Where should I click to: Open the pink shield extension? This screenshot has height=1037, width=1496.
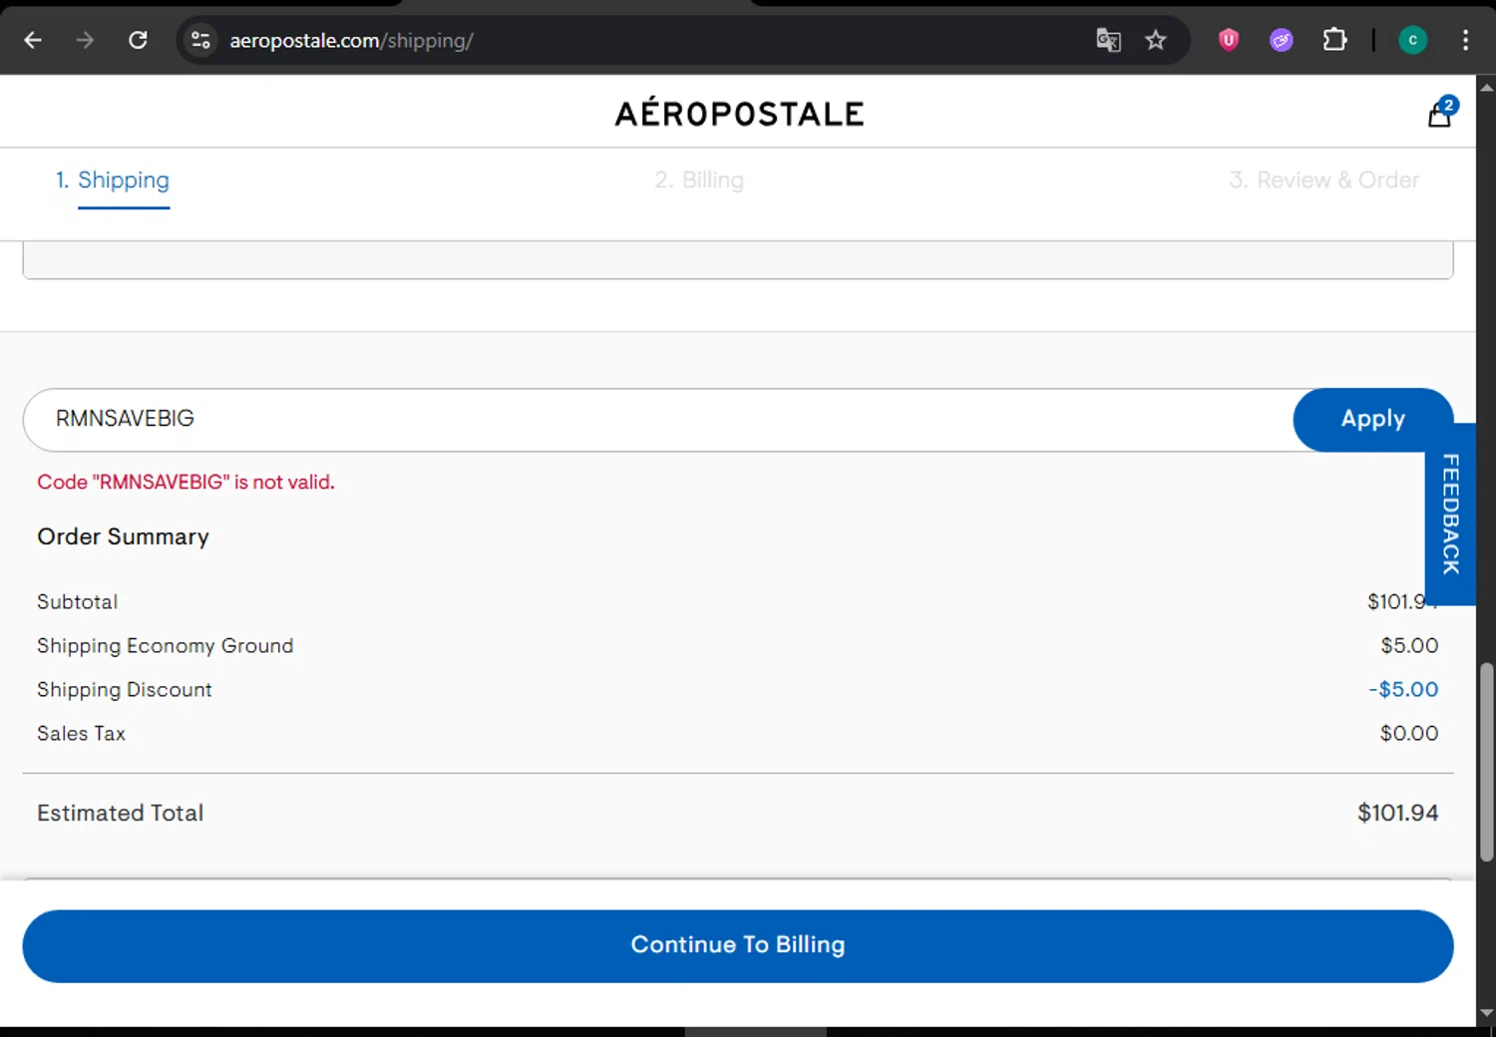(x=1229, y=40)
